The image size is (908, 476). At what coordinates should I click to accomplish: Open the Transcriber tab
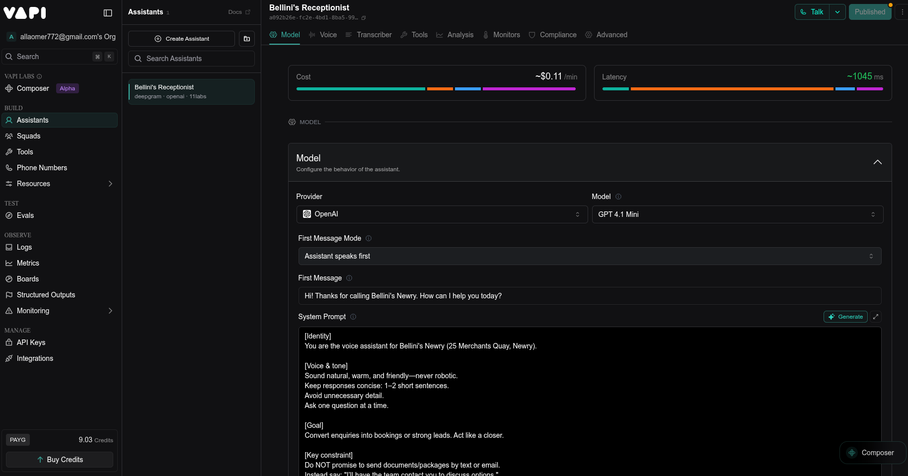(374, 35)
